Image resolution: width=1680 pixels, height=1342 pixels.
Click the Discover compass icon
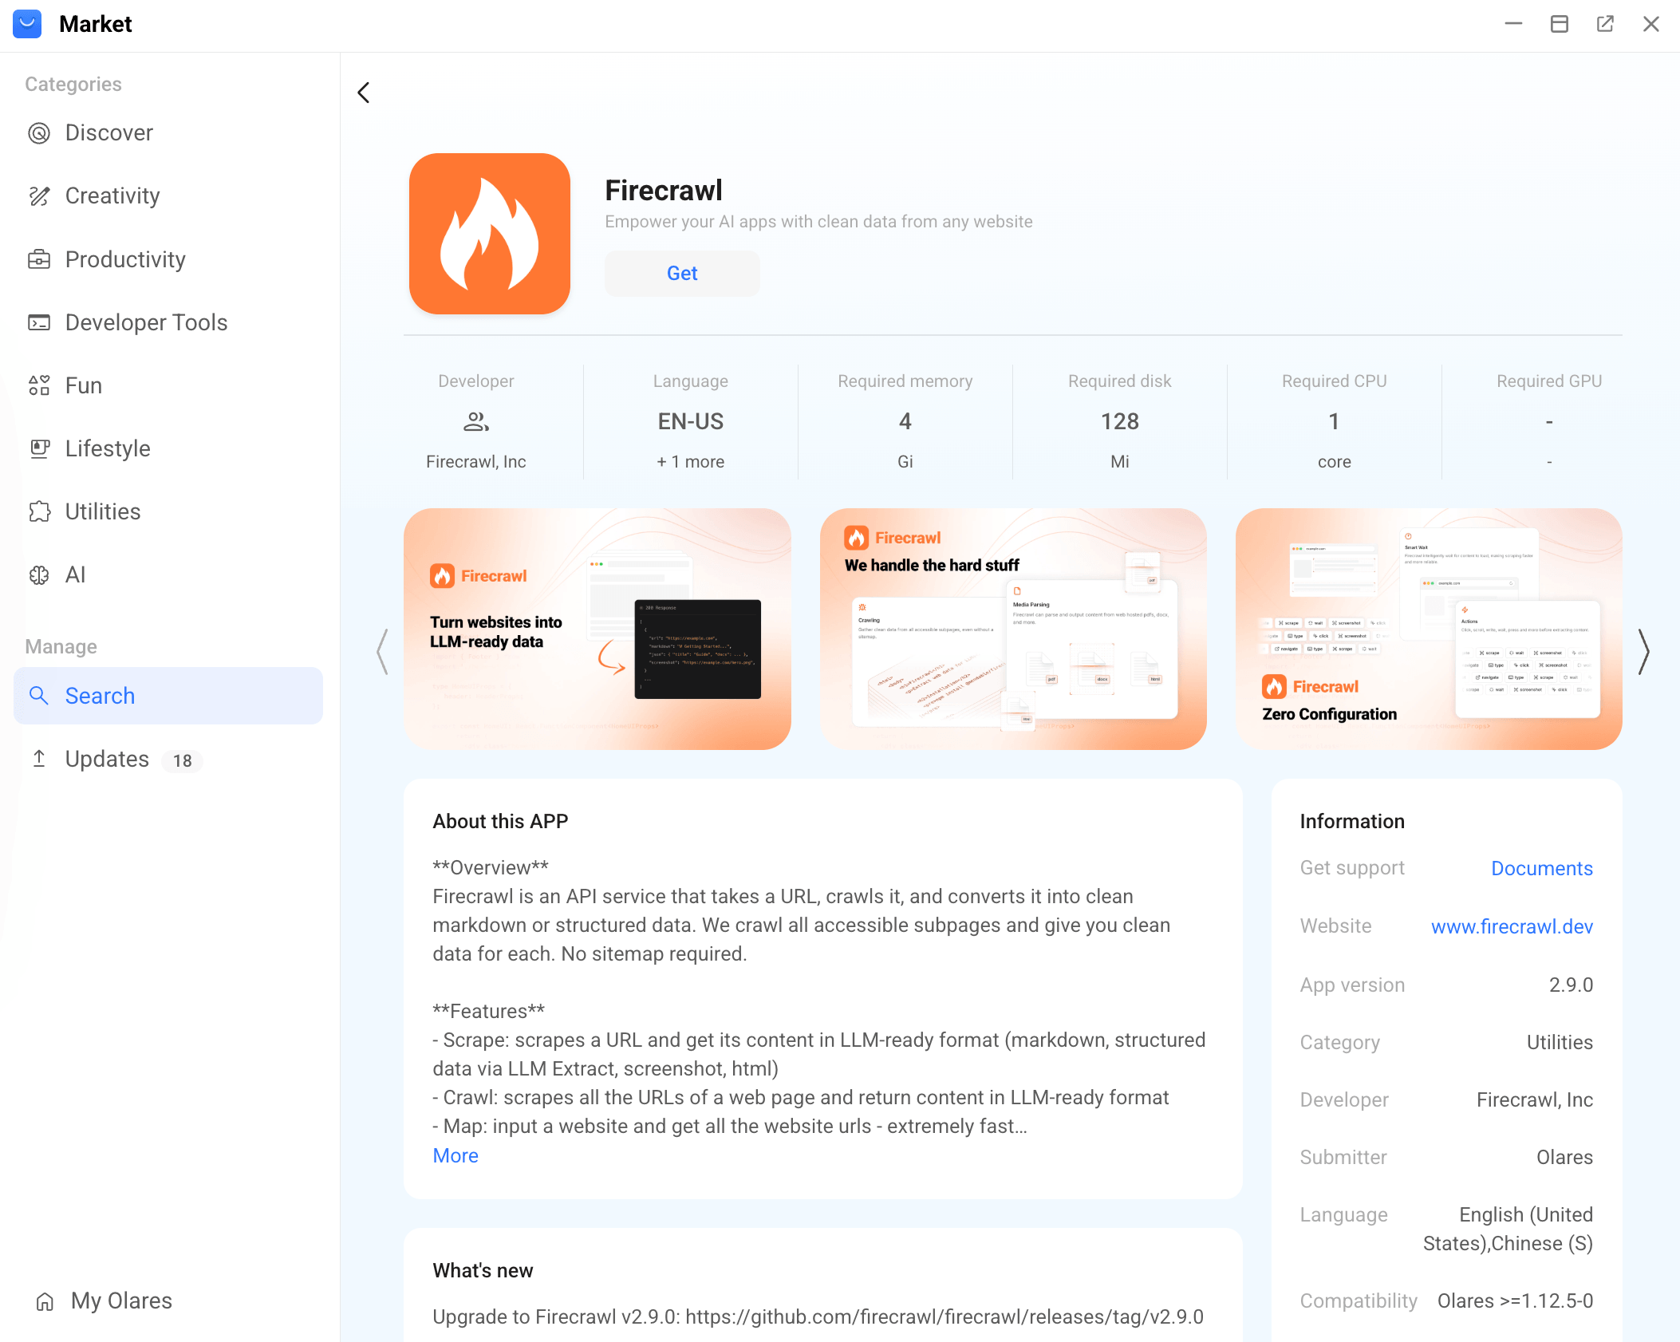[39, 133]
